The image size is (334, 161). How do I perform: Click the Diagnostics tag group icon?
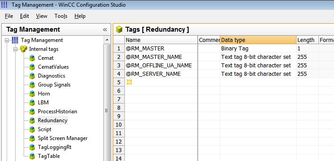32,76
